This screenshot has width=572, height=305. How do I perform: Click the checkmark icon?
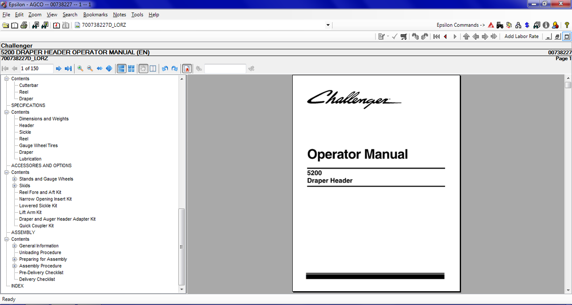tap(395, 37)
